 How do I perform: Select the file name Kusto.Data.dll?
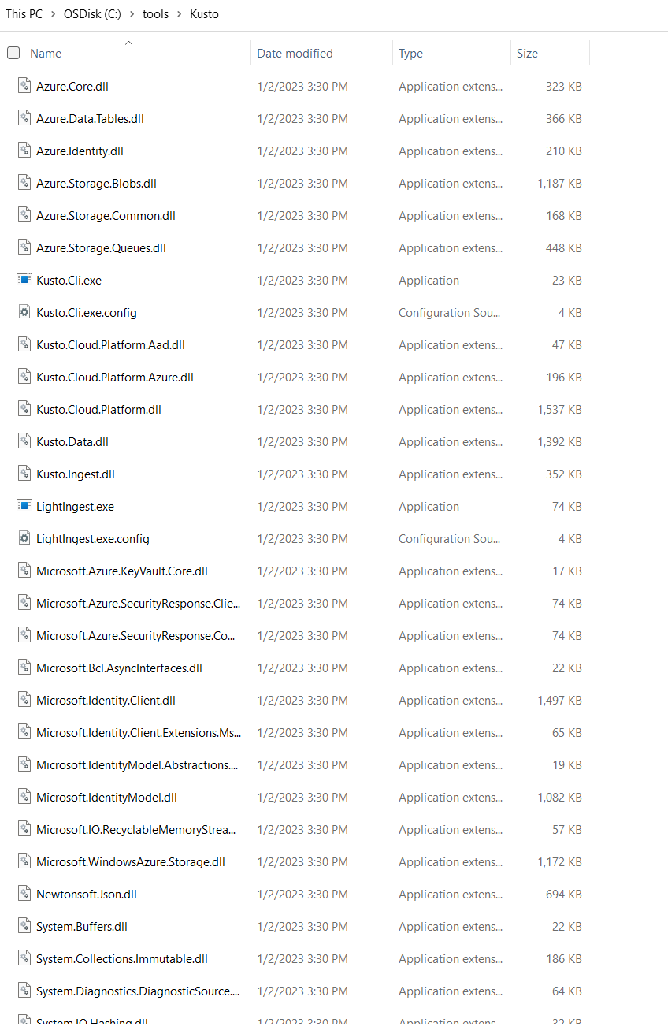pos(72,442)
